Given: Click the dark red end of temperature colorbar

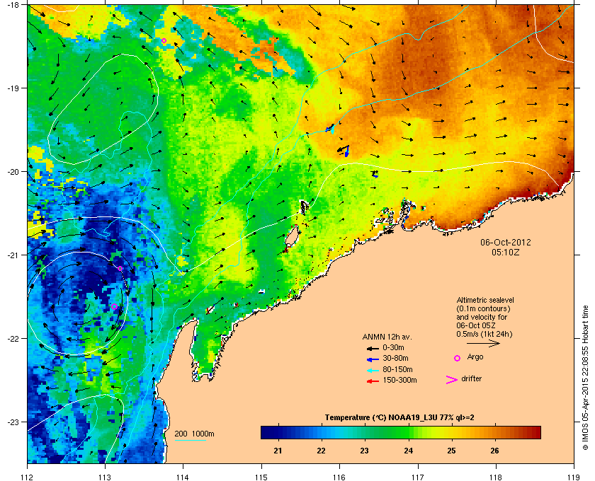Looking at the screenshot, I should [x=535, y=432].
